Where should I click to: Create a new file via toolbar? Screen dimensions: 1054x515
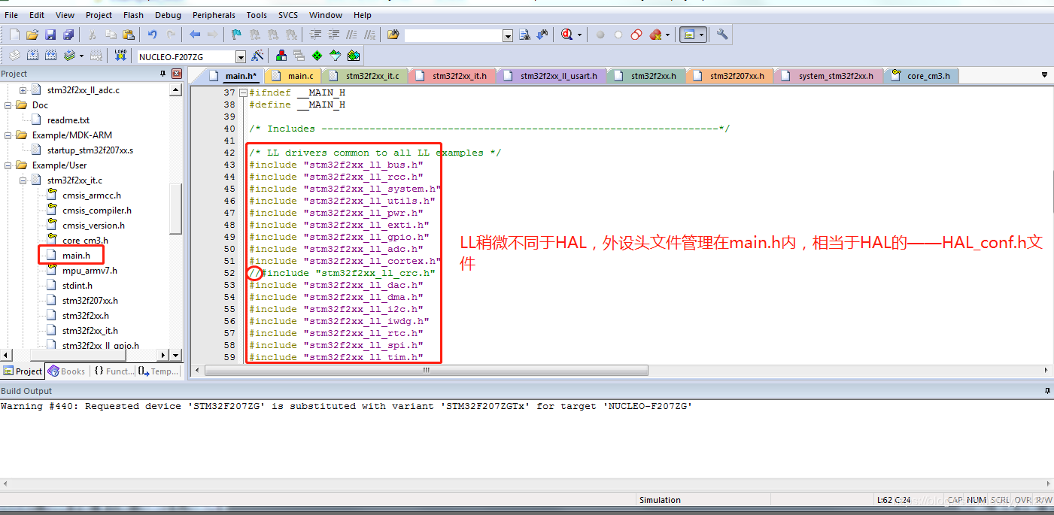coord(14,35)
